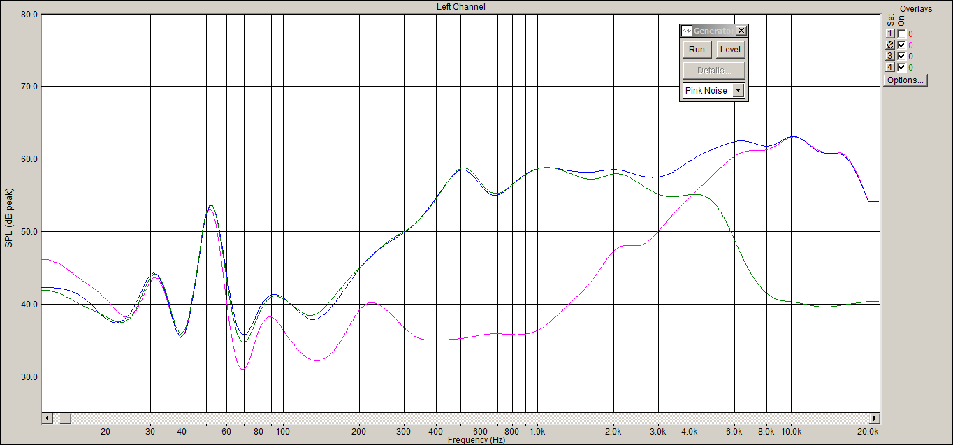Screen dimensions: 953x445
Task: Open the generator Level settings
Action: 730,50
